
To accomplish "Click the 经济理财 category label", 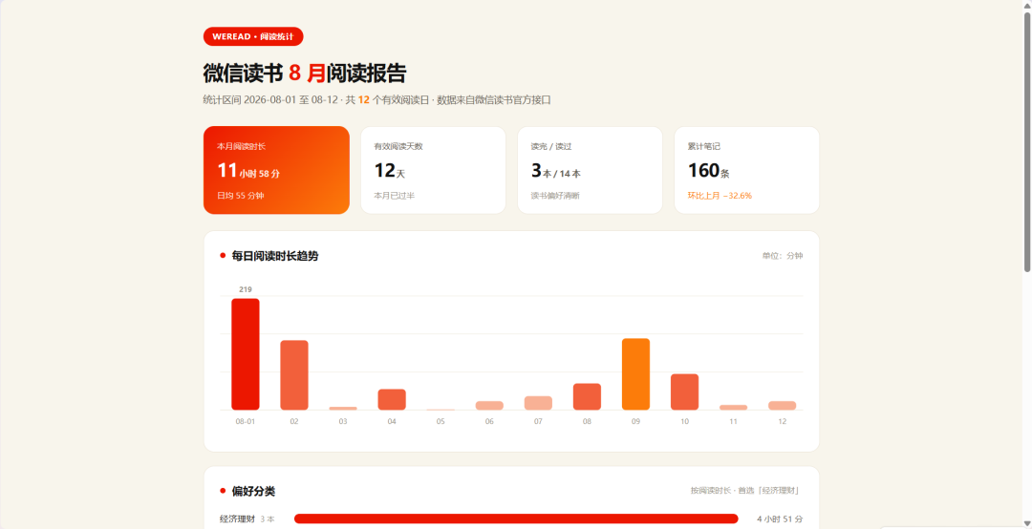I will point(238,519).
